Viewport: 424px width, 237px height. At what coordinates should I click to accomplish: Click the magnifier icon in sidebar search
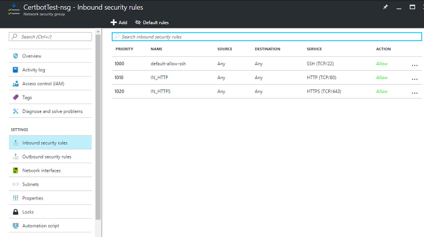pos(15,36)
